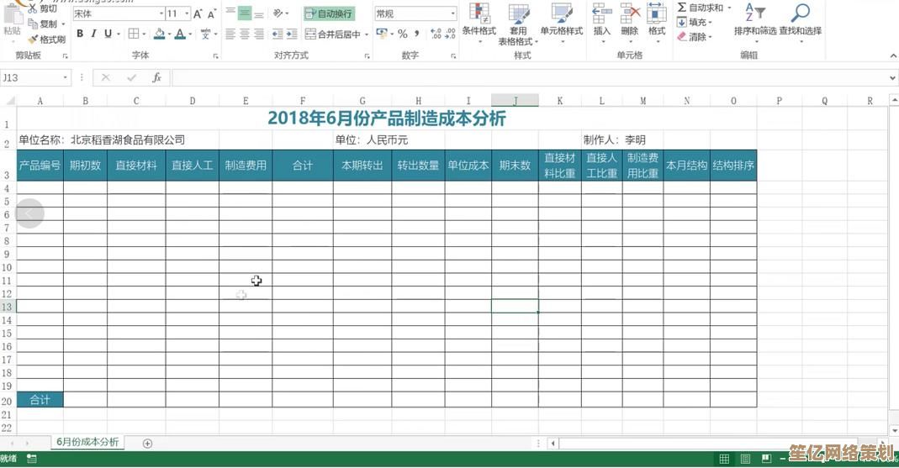Toggle Italic formatting
The width and height of the screenshot is (899, 468).
(x=95, y=34)
